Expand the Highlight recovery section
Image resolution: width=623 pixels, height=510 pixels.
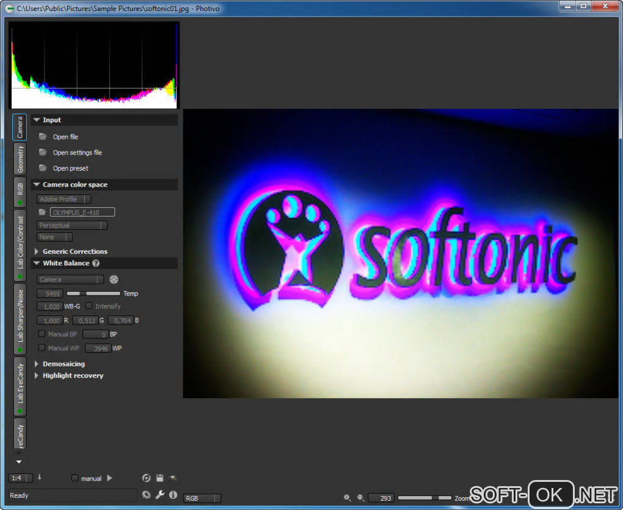[37, 375]
